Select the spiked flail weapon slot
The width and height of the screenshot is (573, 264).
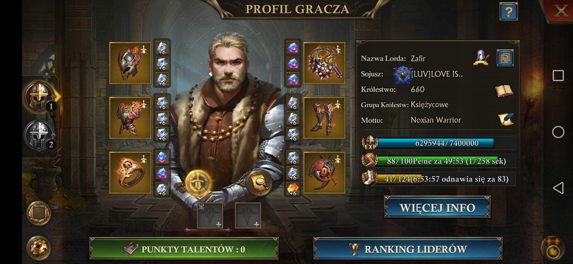point(324,63)
